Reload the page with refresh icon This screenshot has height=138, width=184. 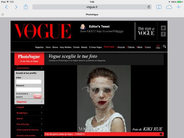[149, 7]
